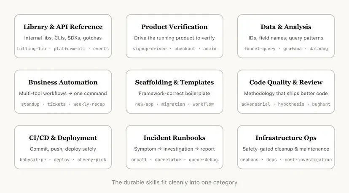Click the bughunt tag
The height and width of the screenshot is (193, 349).
[x=322, y=104]
